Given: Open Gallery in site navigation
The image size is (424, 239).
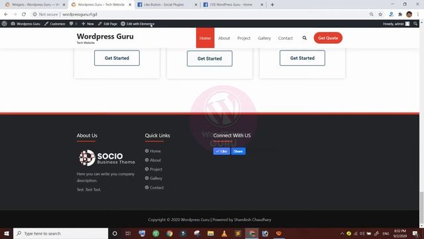Looking at the screenshot, I should 264,39.
